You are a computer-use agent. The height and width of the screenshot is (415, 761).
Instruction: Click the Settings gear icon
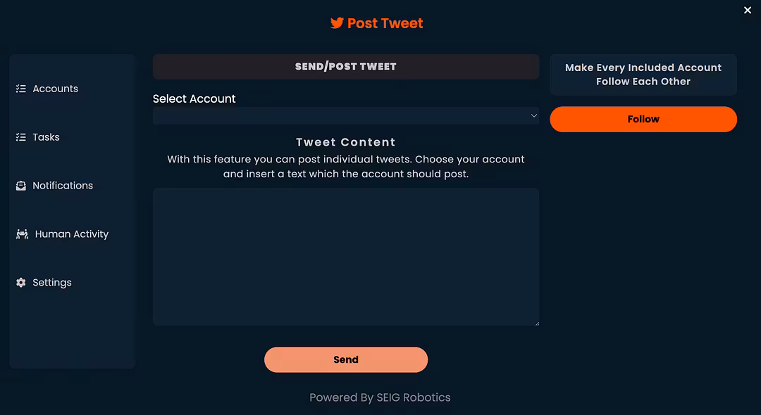coord(21,282)
